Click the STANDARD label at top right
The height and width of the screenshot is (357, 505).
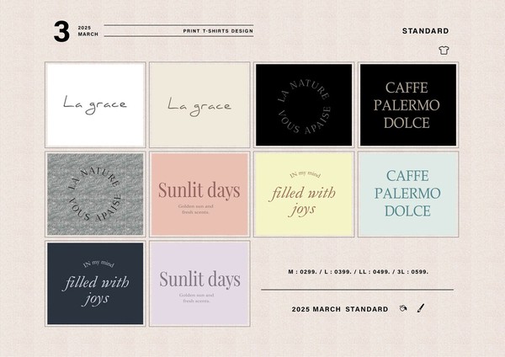[x=425, y=31]
